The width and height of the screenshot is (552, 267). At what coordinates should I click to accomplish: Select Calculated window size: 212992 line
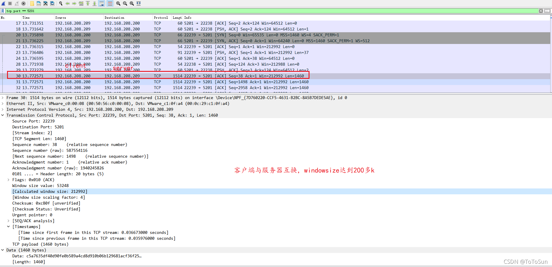(50, 191)
